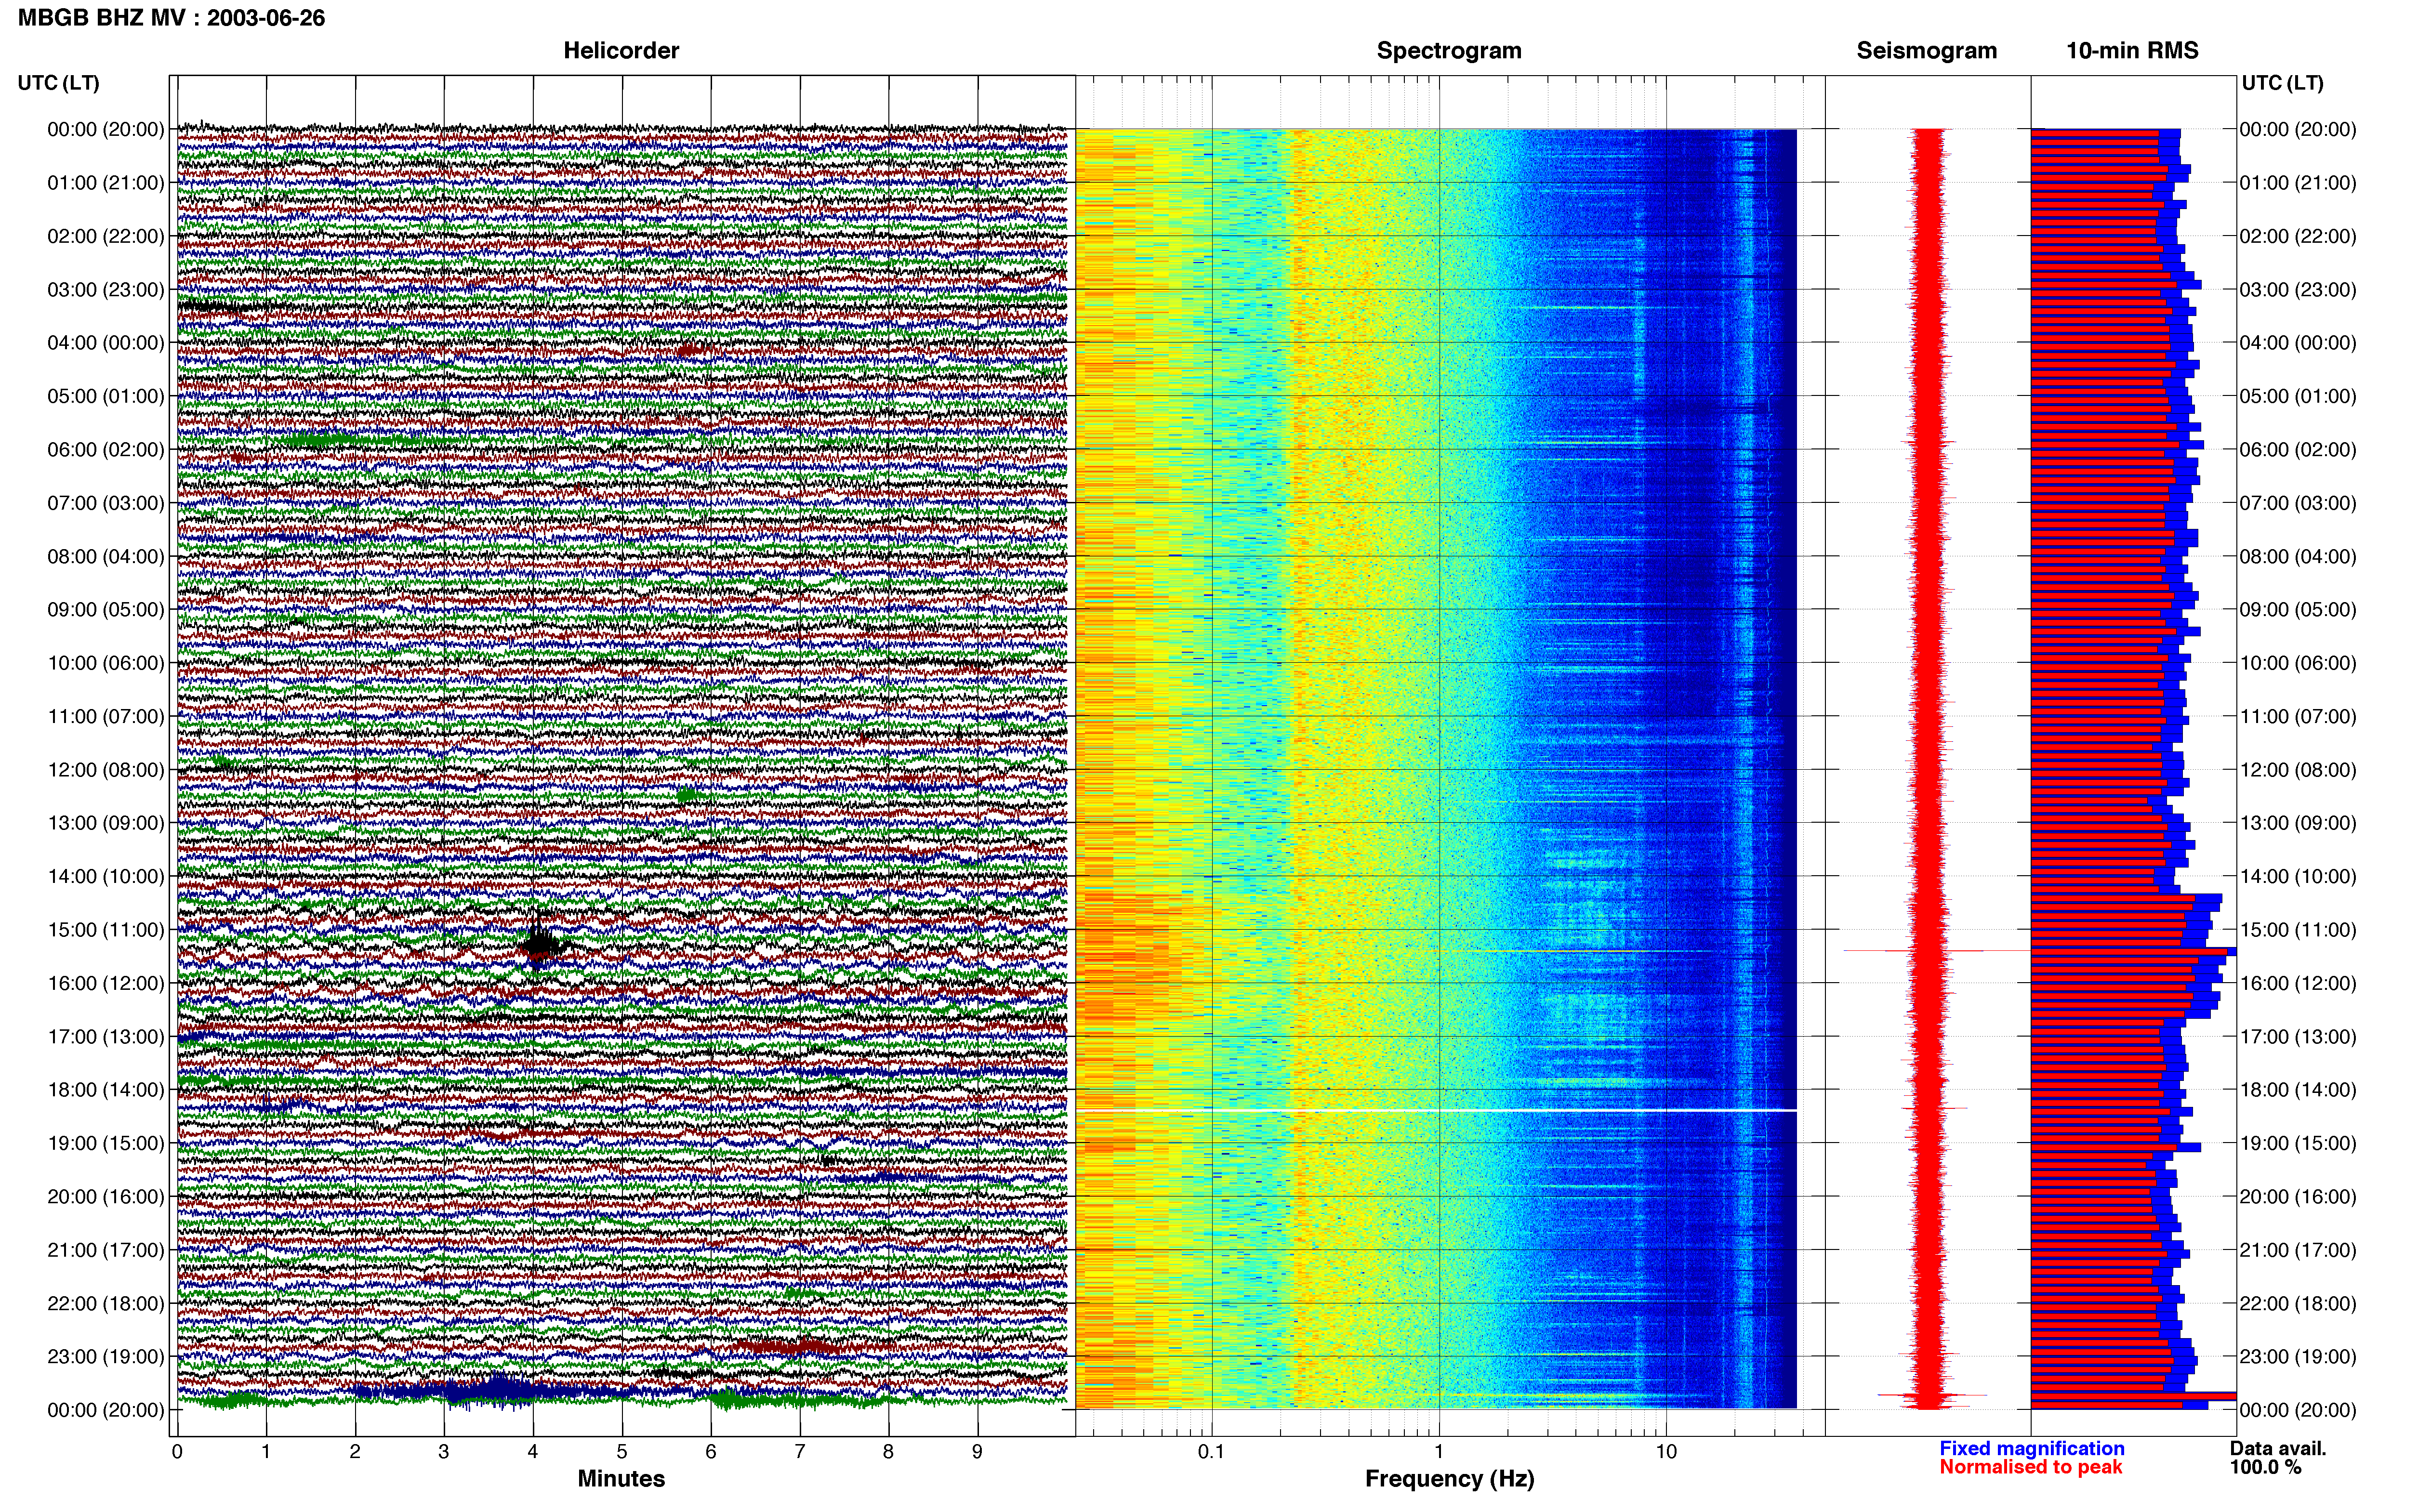The width and height of the screenshot is (2418, 1512).
Task: Pick '05:00 (01:00)' on the Helicorder time axis
Action: tap(106, 396)
